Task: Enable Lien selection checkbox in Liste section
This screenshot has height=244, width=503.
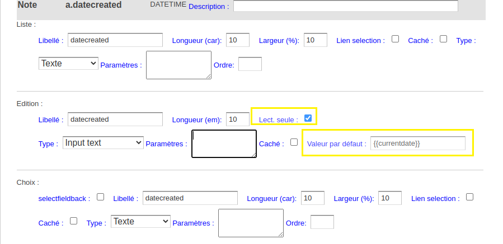Action: [x=395, y=39]
